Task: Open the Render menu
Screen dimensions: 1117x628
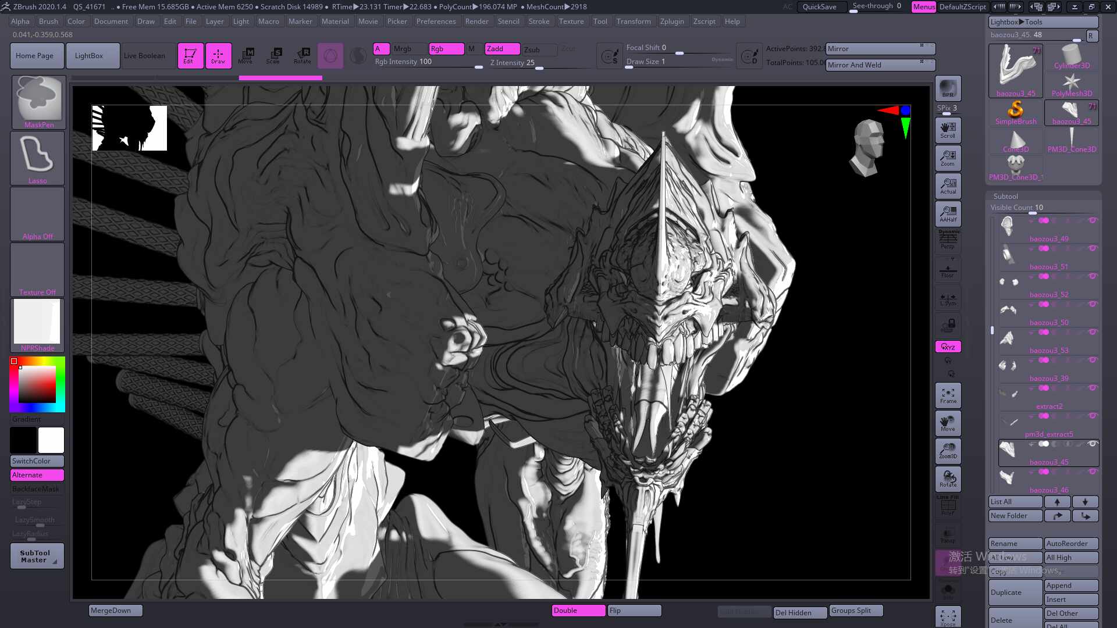Action: pyautogui.click(x=476, y=22)
